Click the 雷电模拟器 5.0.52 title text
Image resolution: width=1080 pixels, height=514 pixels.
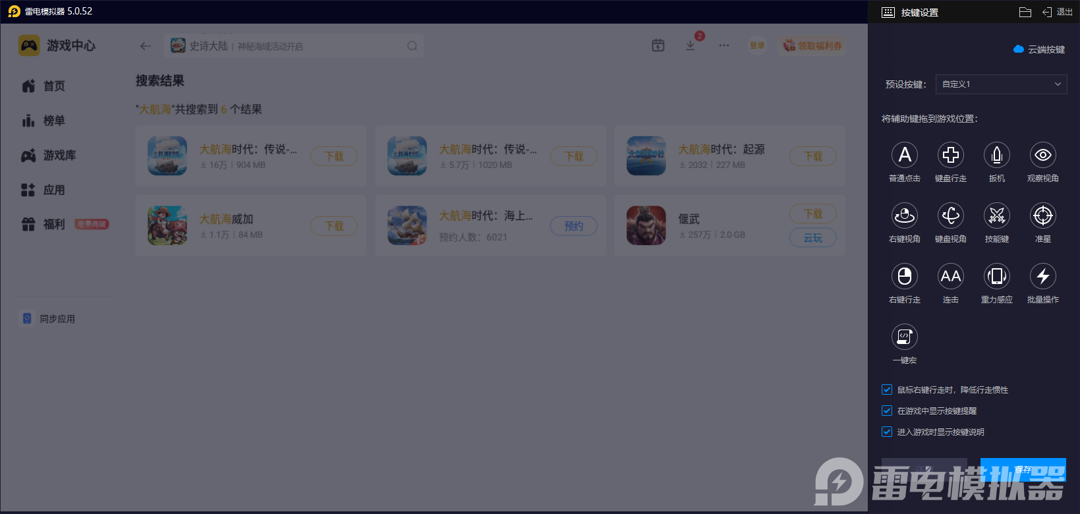point(59,11)
